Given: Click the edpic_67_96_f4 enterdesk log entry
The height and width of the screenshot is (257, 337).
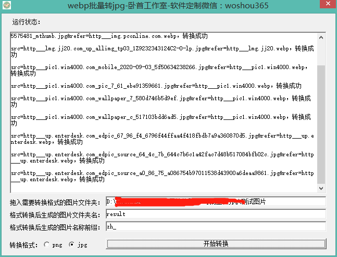Looking at the screenshot, I should click(163, 139).
